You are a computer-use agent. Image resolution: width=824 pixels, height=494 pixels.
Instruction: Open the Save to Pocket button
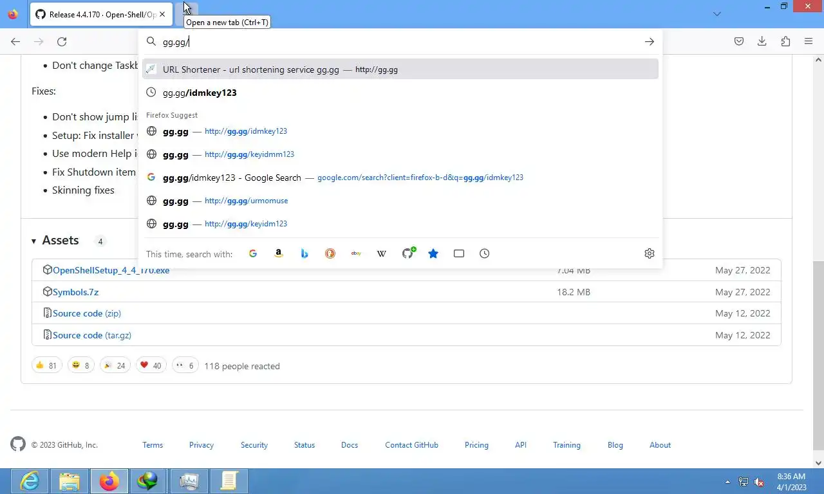(739, 42)
